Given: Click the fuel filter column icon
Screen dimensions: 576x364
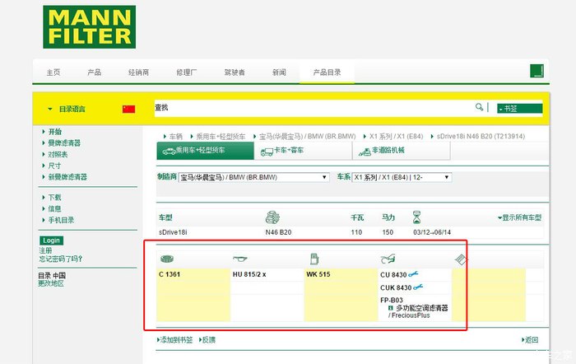Looking at the screenshot, I should [x=313, y=259].
